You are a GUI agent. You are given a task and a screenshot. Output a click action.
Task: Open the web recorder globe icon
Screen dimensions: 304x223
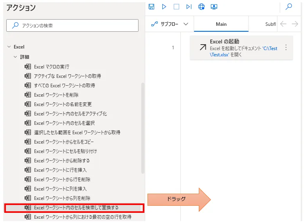tap(201, 7)
